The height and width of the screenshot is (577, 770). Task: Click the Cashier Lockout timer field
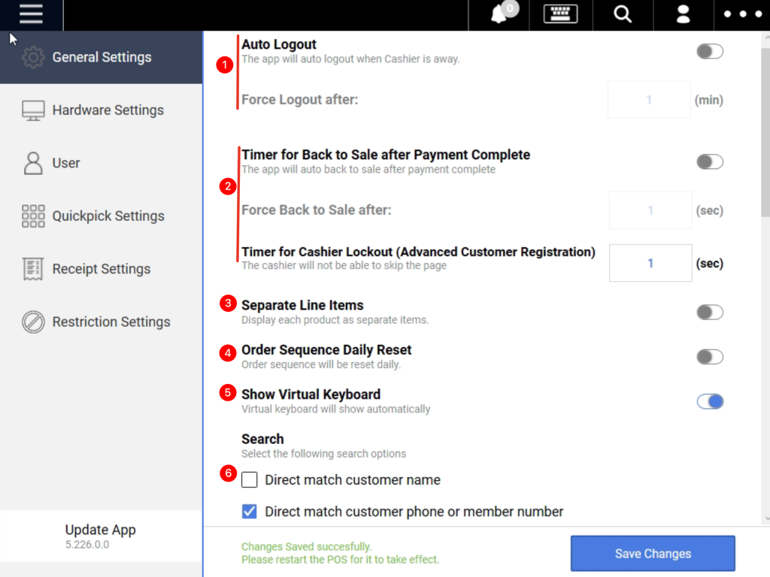[x=650, y=263]
